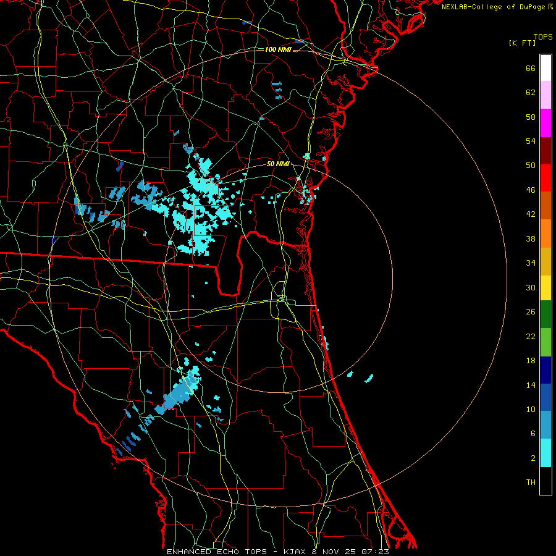
Task: Pick the medium blue swatch in the legend
Action: point(545,397)
